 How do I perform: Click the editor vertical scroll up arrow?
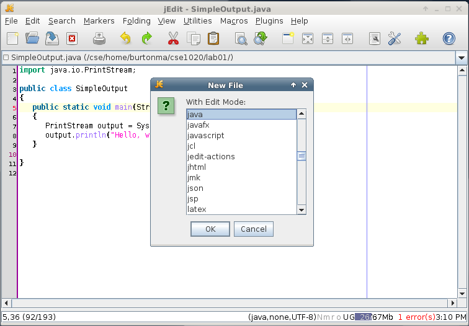click(x=462, y=70)
